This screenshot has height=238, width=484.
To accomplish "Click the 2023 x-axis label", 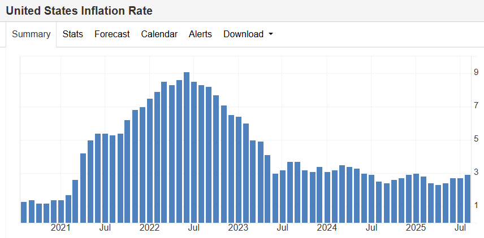I will (x=238, y=228).
